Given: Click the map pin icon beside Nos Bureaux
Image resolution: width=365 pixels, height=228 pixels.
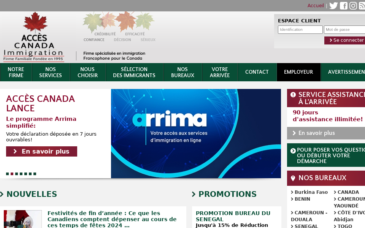Looking at the screenshot, I should [292, 178].
